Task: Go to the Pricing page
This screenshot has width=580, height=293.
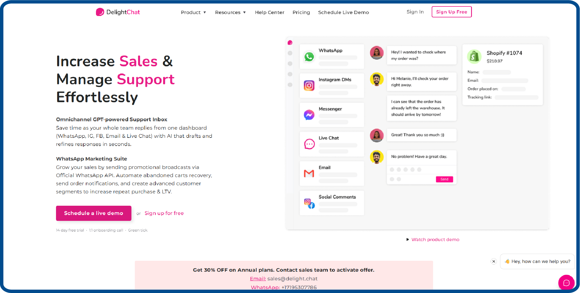Action: 301,12
